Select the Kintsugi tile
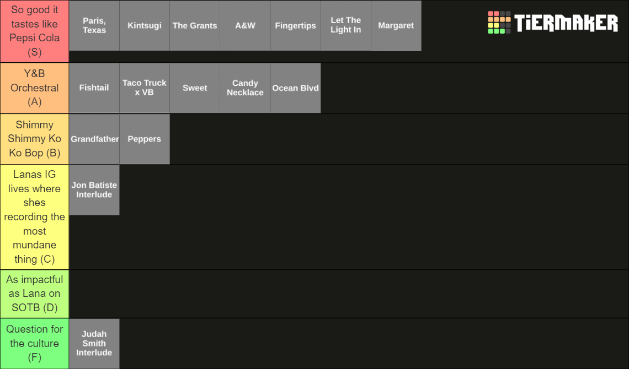629x369 pixels. tap(145, 26)
